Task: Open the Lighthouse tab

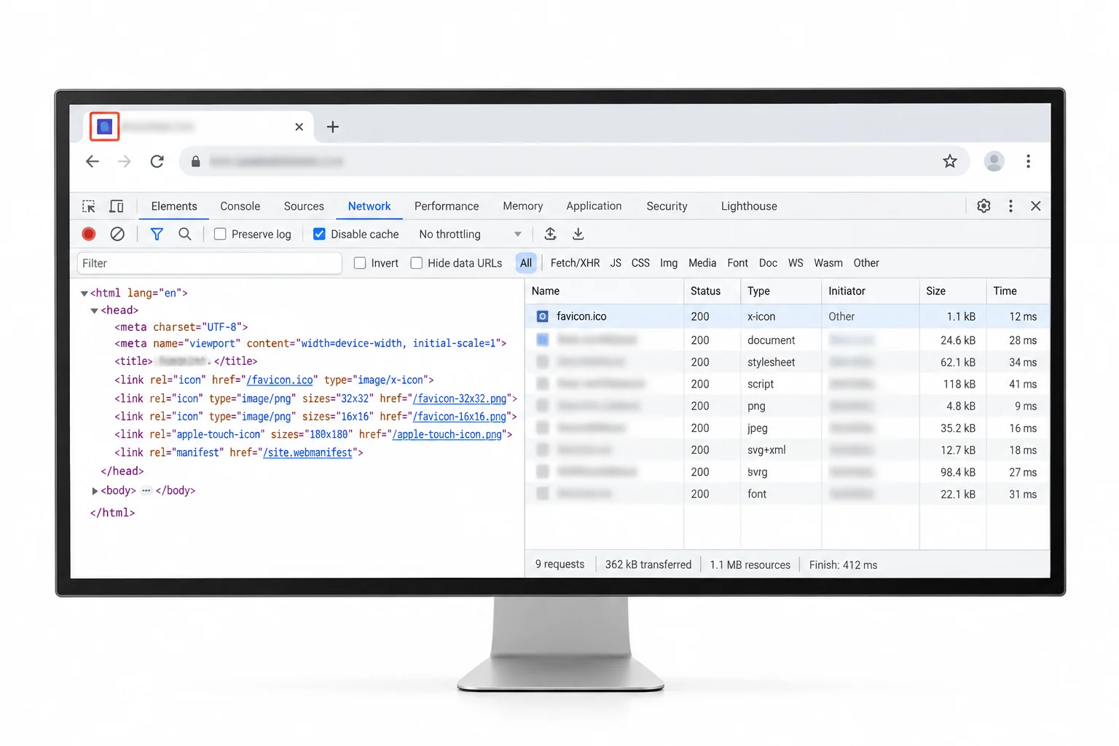Action: pos(749,206)
